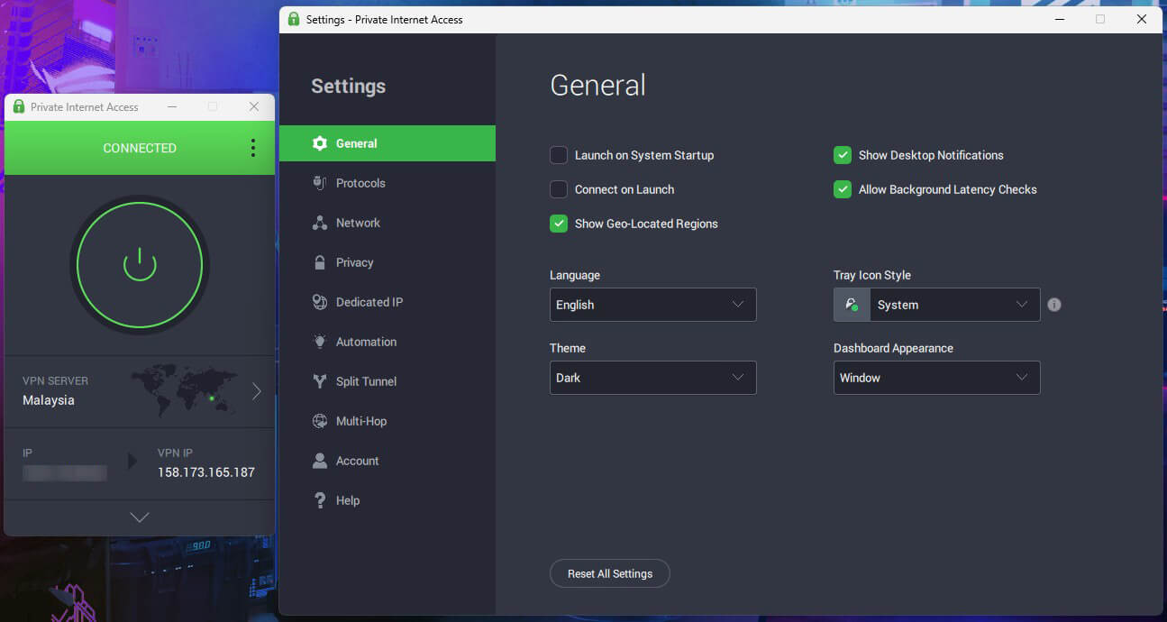Open the Tray Icon Style dropdown
This screenshot has height=622, width=1167.
937,305
